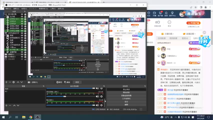Mute the topmost mixer channel speaker
213x120 pixels.
[x=97, y=89]
